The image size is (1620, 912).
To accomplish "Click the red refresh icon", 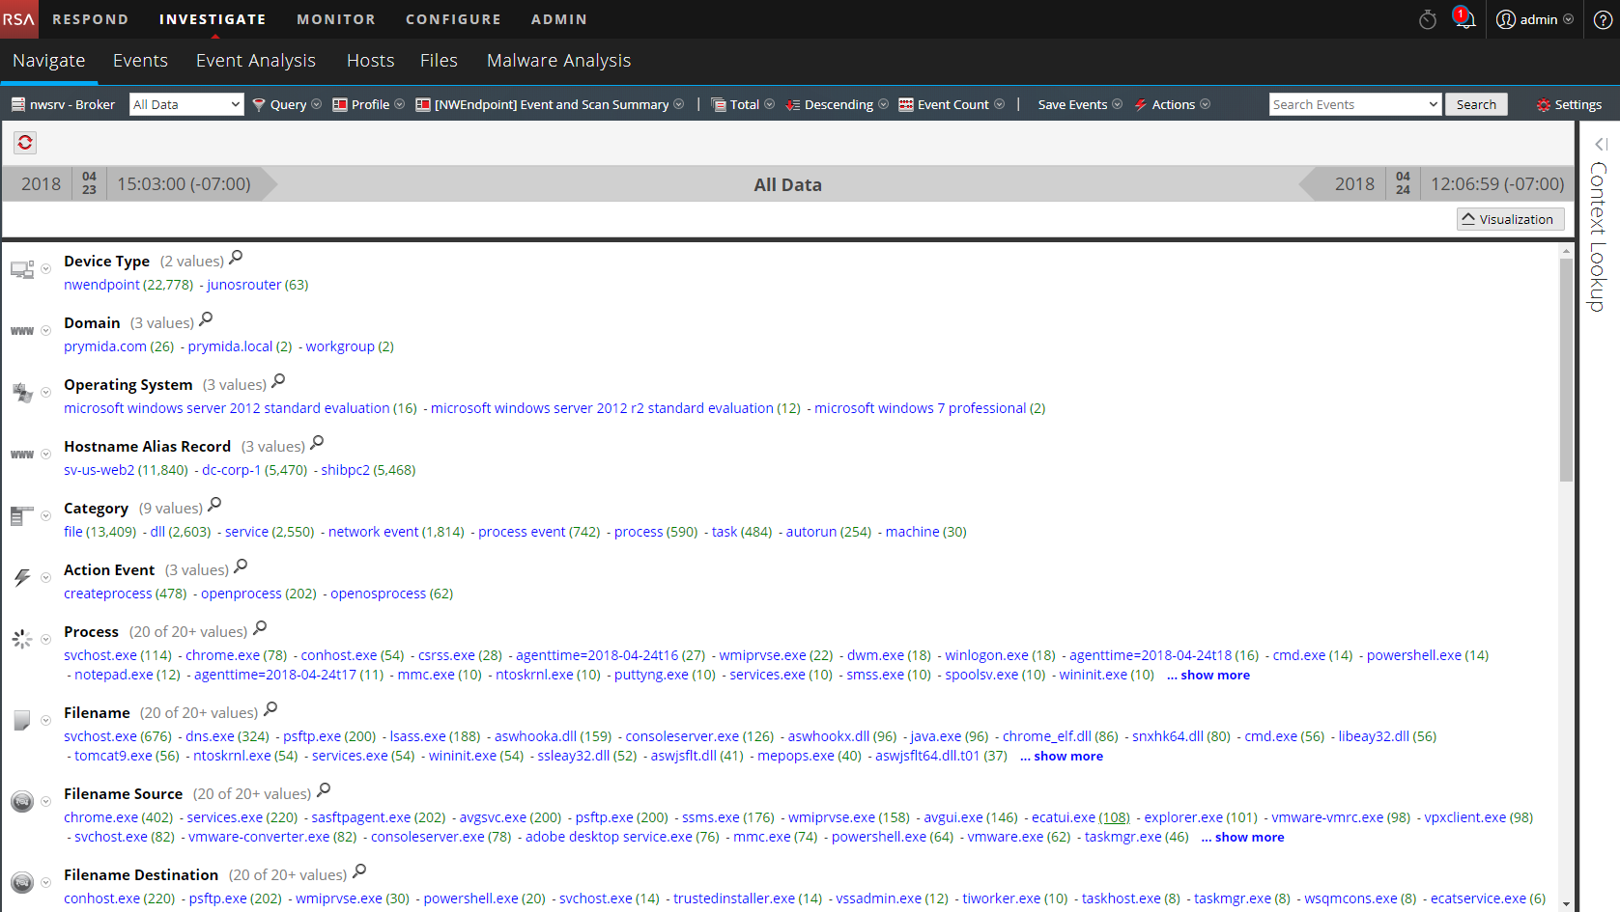I will [x=25, y=143].
